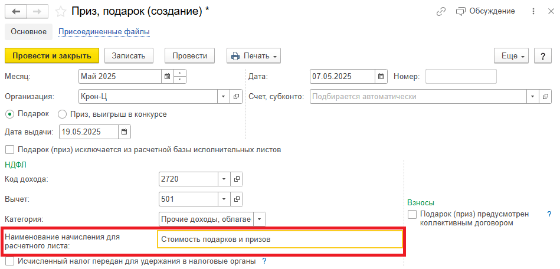
Task: Select the Приз, выигрыш в конкурсе radio option
Action: click(62, 114)
